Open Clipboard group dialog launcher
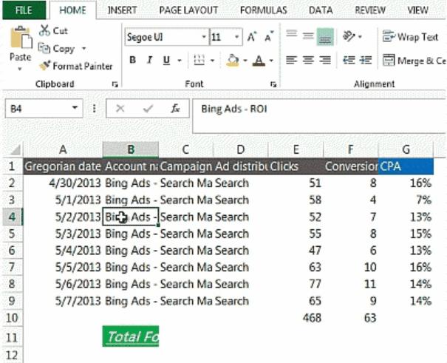This screenshot has width=447, height=363. tap(115, 84)
